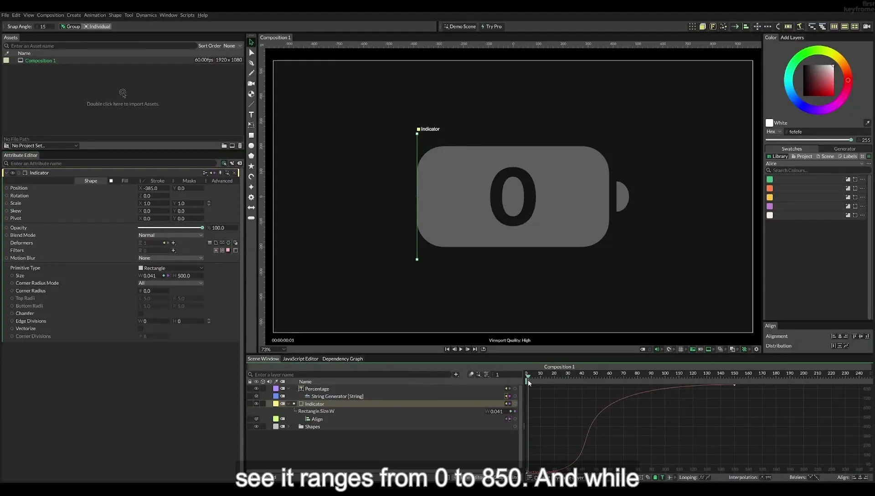
Task: Click the Cog shape tool
Action: [251, 197]
